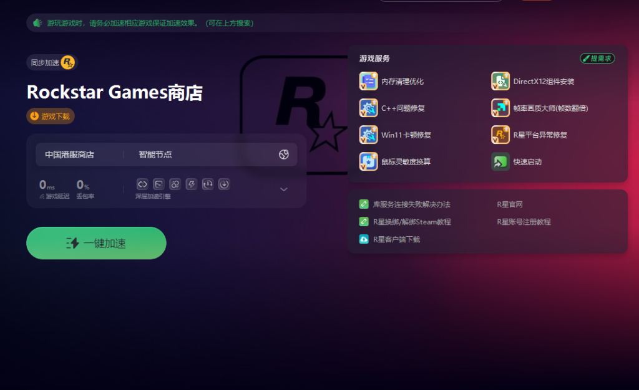This screenshot has height=390, width=639.
Task: Open C++问题修复 repair tool icon
Action: (369, 108)
